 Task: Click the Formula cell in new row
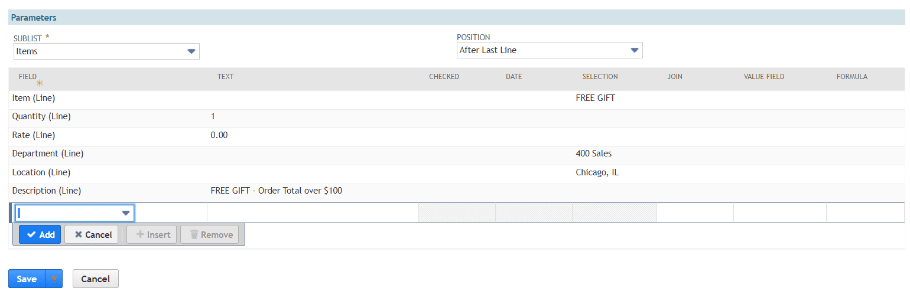[x=864, y=212]
